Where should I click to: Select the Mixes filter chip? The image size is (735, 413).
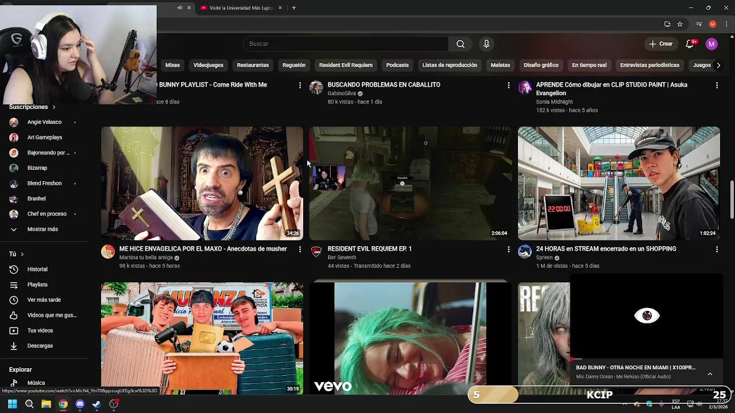click(x=172, y=65)
